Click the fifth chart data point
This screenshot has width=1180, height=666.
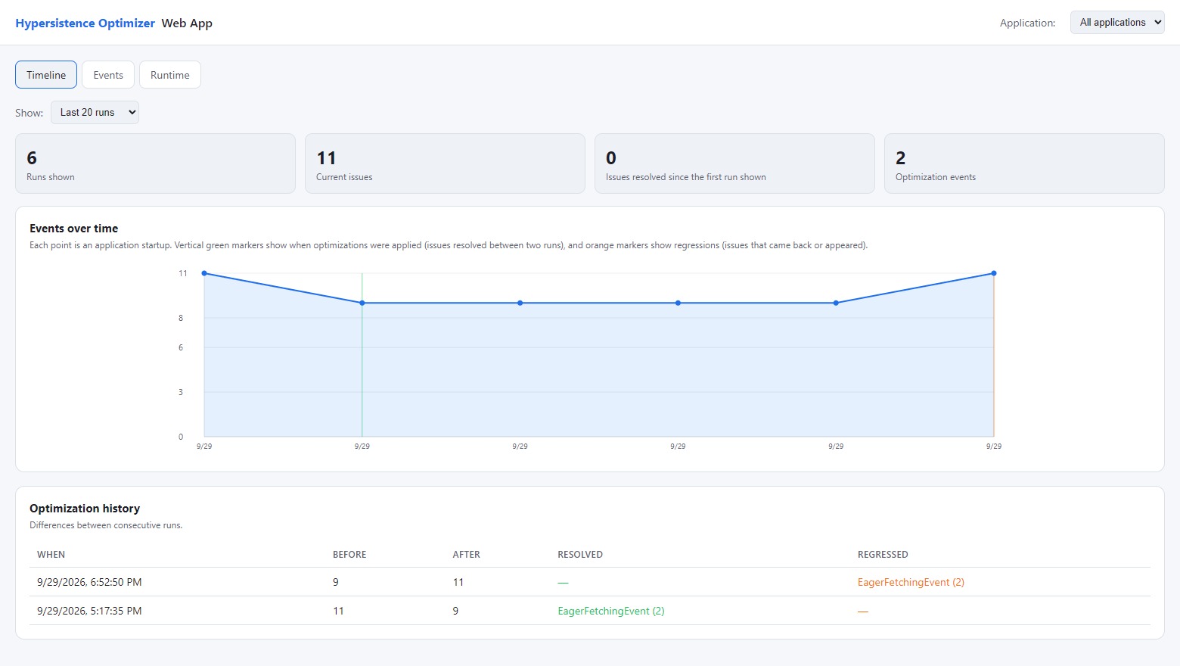(836, 303)
